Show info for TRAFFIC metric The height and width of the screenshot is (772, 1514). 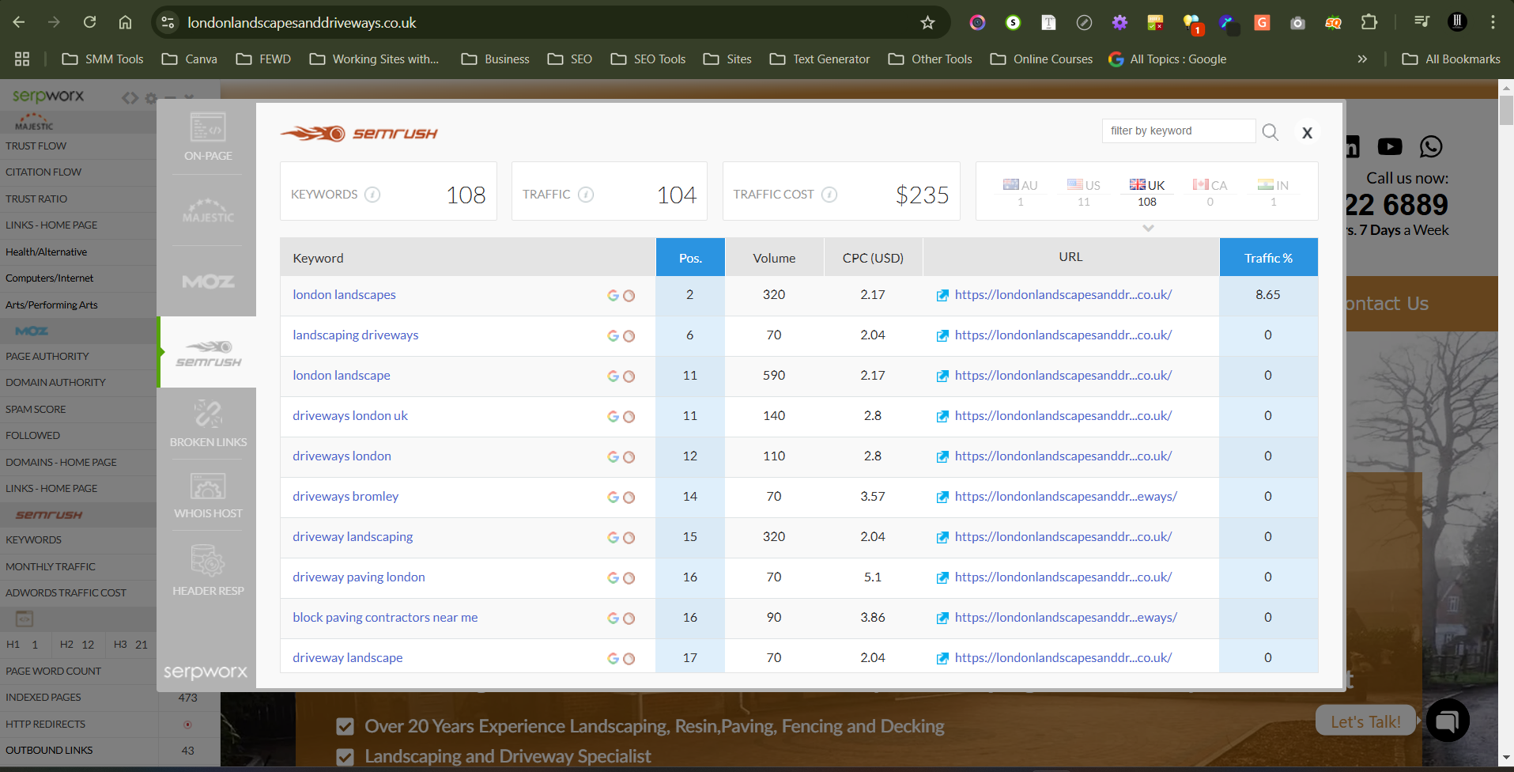(x=586, y=195)
